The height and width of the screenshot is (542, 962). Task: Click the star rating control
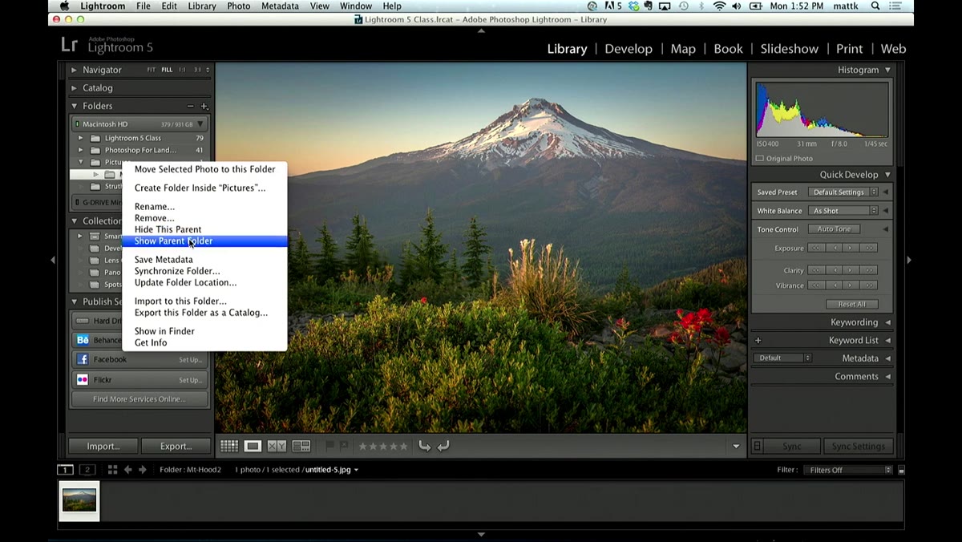[382, 446]
